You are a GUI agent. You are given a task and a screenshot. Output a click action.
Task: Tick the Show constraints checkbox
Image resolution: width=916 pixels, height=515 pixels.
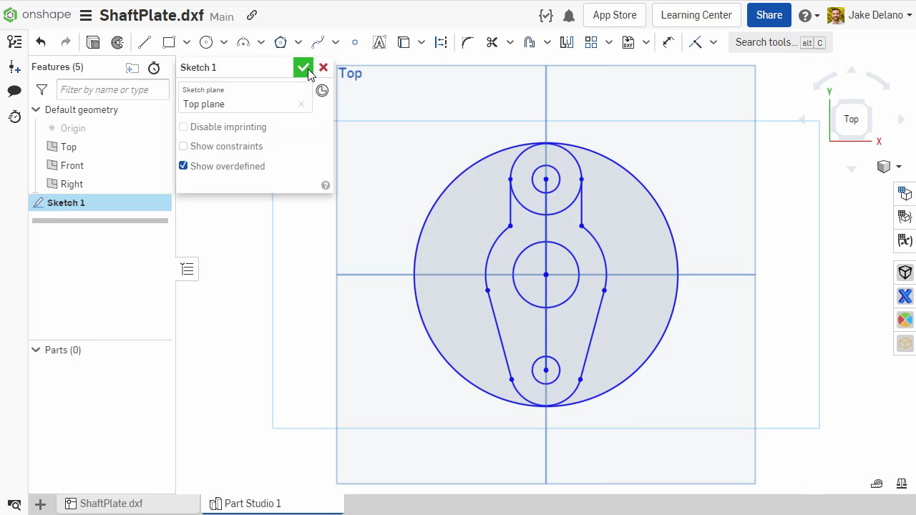(183, 146)
